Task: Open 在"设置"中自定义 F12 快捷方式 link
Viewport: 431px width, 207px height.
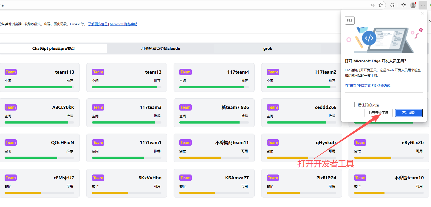Action: (x=367, y=86)
